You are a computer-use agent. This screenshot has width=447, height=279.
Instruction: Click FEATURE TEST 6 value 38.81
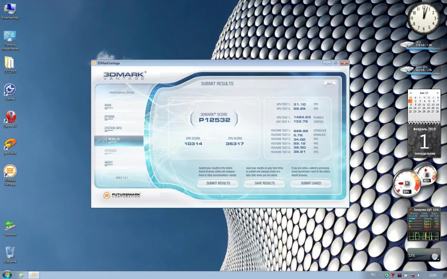[x=299, y=152]
